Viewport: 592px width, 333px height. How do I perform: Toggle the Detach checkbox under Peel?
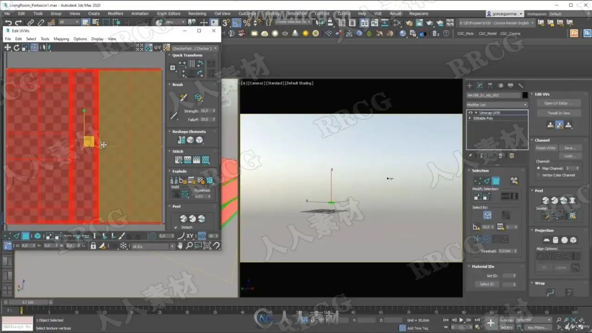pos(176,228)
